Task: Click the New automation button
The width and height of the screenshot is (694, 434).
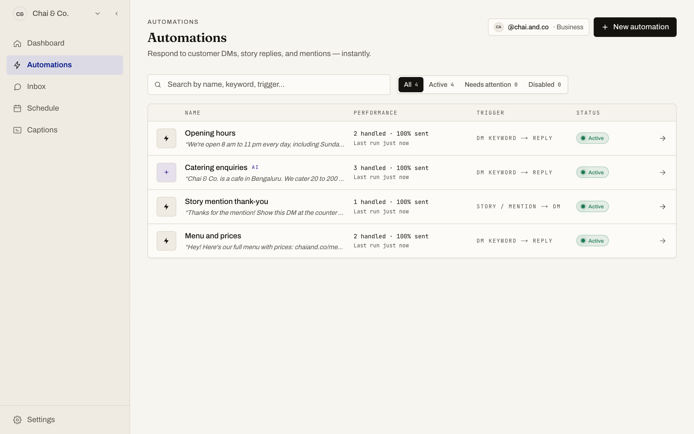Action: pos(635,27)
